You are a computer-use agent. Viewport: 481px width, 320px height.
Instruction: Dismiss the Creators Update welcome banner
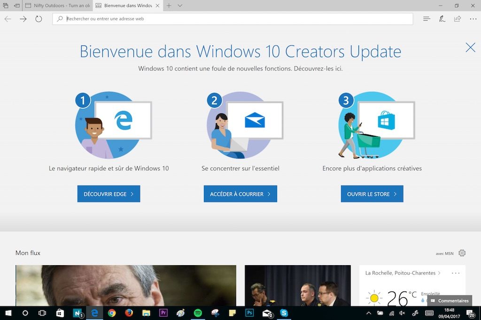pos(470,47)
